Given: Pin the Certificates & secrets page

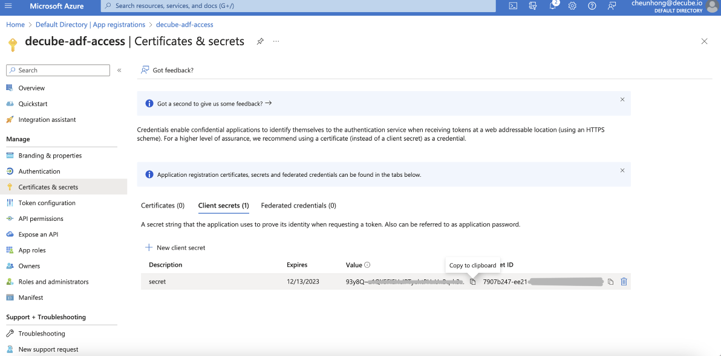Looking at the screenshot, I should click(260, 42).
